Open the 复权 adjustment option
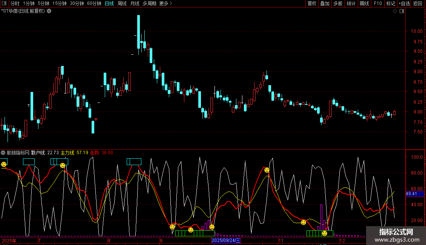The width and height of the screenshot is (426, 245). 312,3
